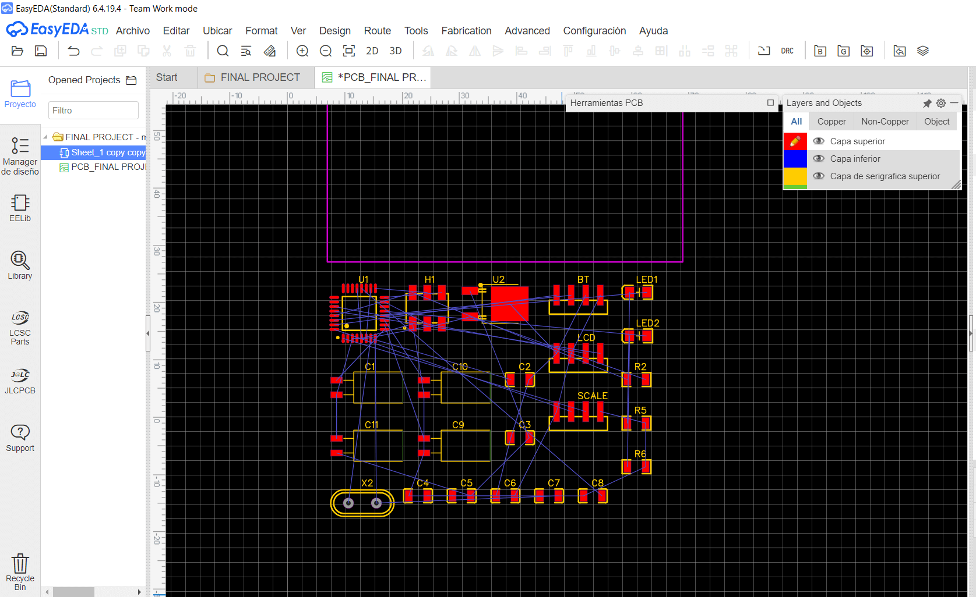This screenshot has width=976, height=597.
Task: Select the blue Capa inferior color swatch
Action: point(795,158)
